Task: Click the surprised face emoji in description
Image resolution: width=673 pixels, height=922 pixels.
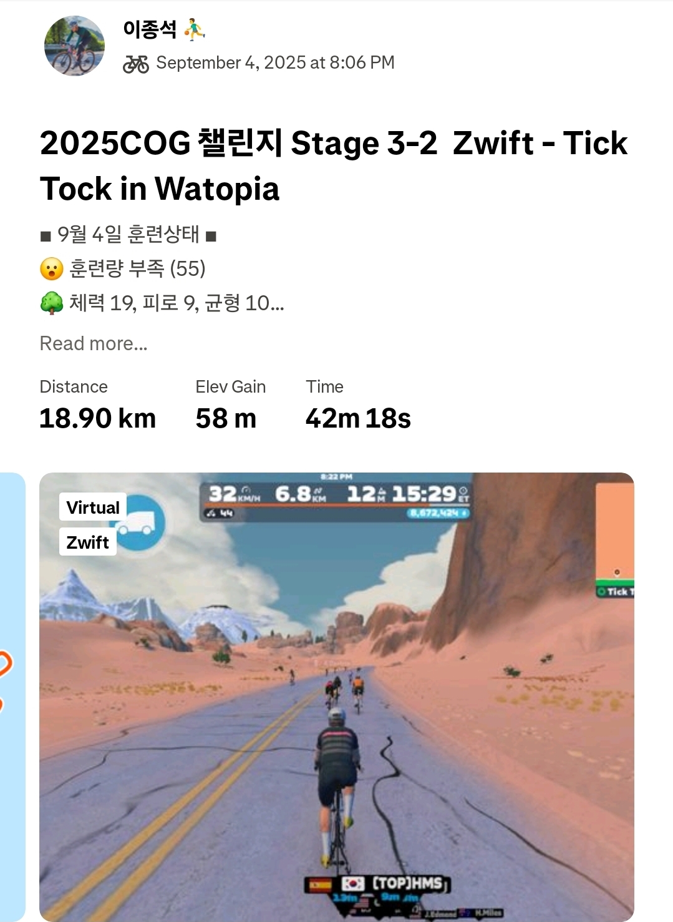Action: click(52, 269)
